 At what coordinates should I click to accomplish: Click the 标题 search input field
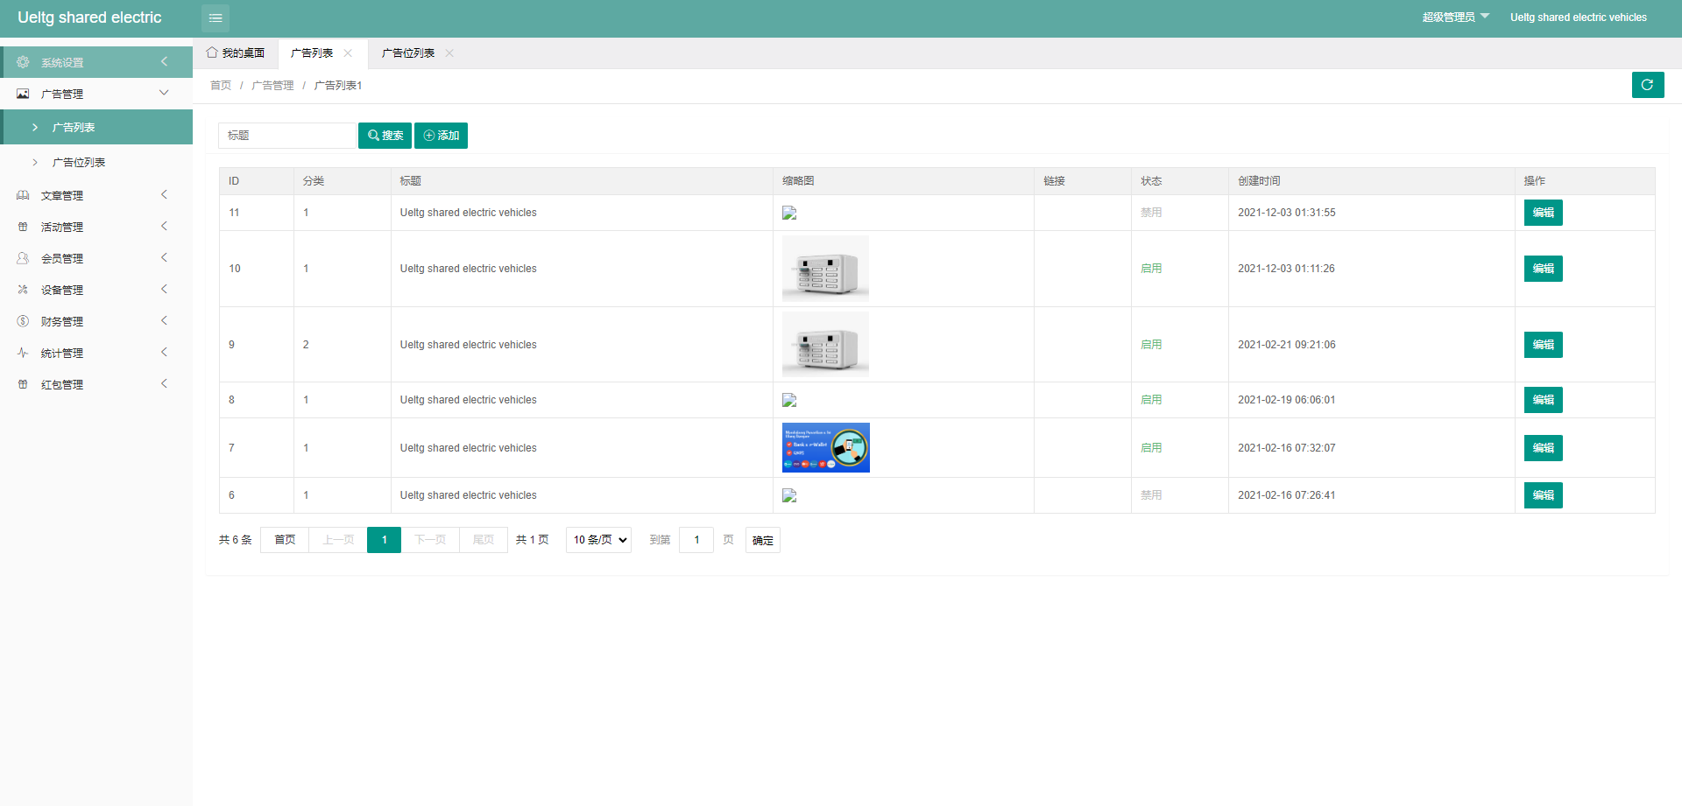pos(286,136)
